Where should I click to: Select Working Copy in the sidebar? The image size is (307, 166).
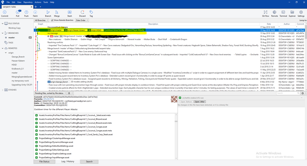pyautogui.click(x=14, y=28)
